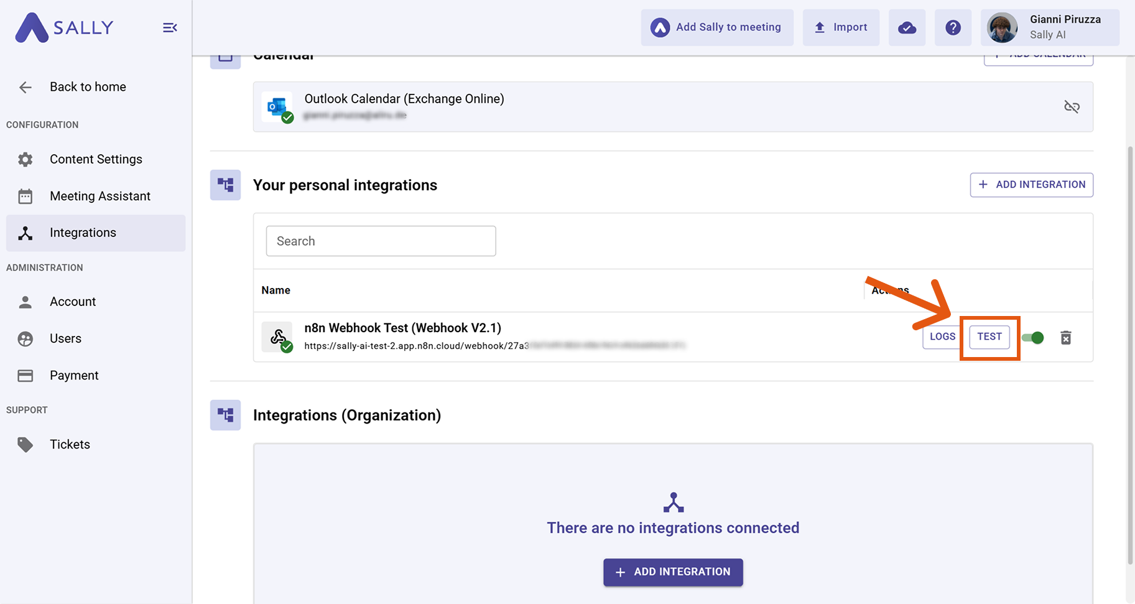Go back to home
Image resolution: width=1135 pixels, height=604 pixels.
(x=88, y=87)
